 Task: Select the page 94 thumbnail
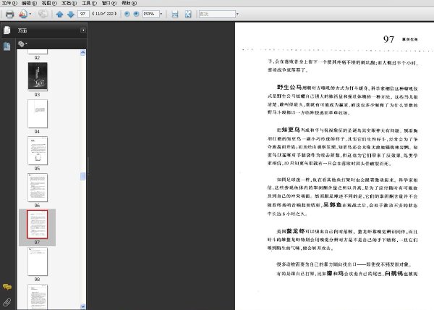[x=38, y=114]
